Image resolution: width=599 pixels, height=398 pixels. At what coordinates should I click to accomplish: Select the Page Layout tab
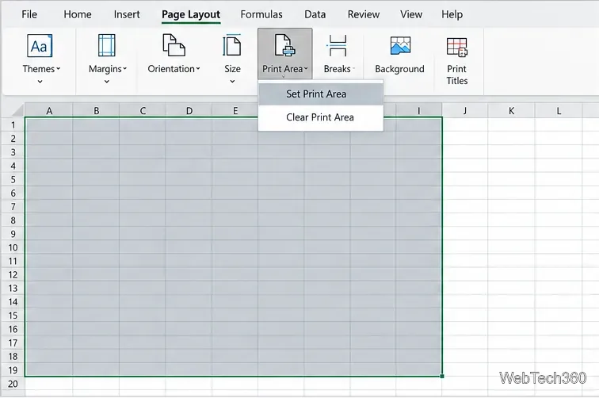[x=191, y=14]
